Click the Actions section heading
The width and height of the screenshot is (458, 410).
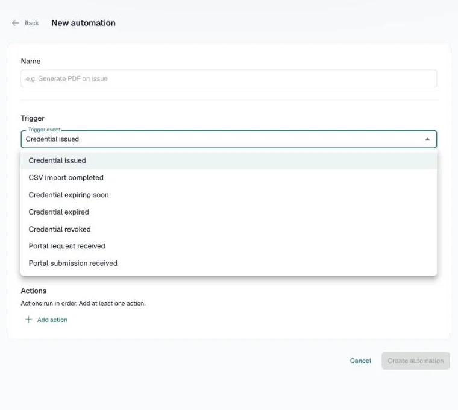pyautogui.click(x=34, y=291)
